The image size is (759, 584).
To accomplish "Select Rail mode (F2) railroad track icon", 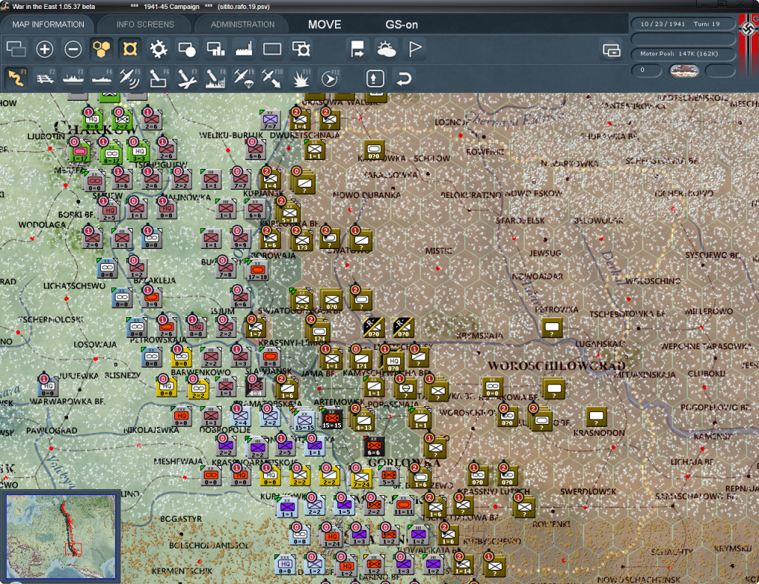I will tap(44, 78).
